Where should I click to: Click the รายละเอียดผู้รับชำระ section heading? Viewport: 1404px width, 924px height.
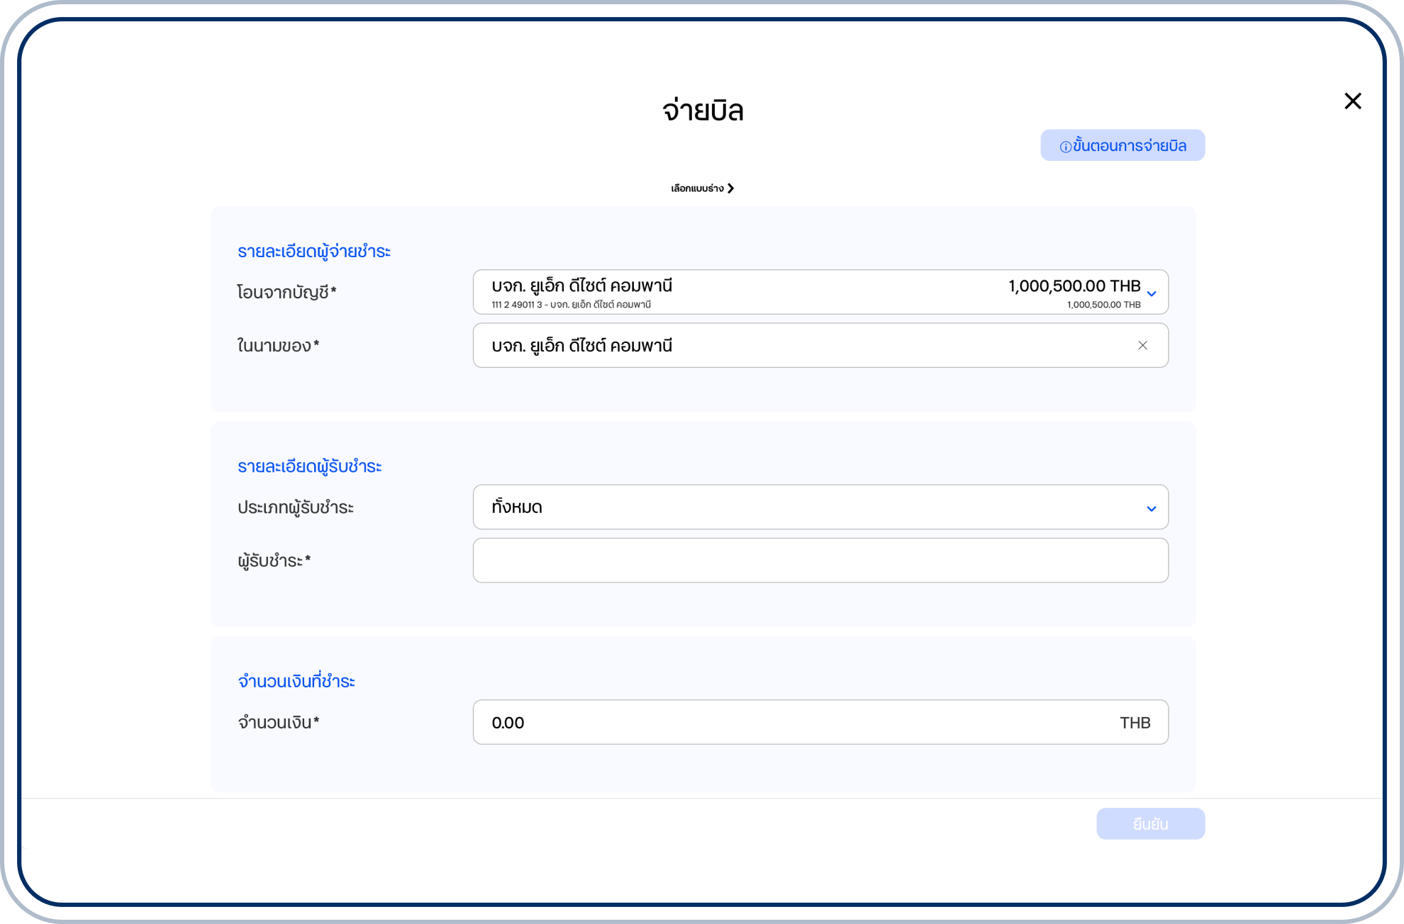click(309, 466)
